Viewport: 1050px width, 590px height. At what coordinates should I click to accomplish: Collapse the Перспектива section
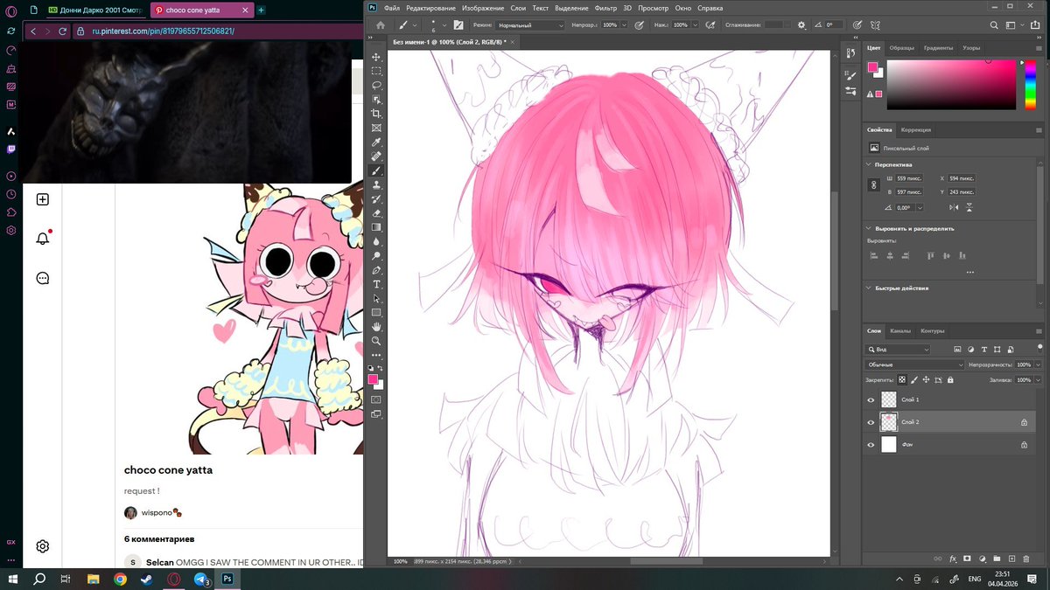coord(868,164)
